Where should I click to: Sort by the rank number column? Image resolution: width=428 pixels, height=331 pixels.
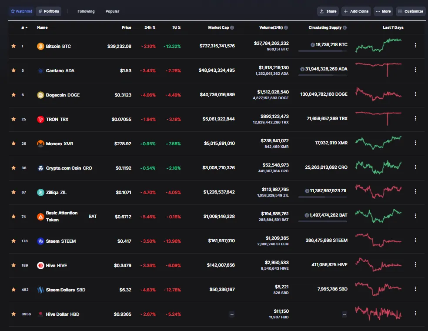(x=24, y=27)
